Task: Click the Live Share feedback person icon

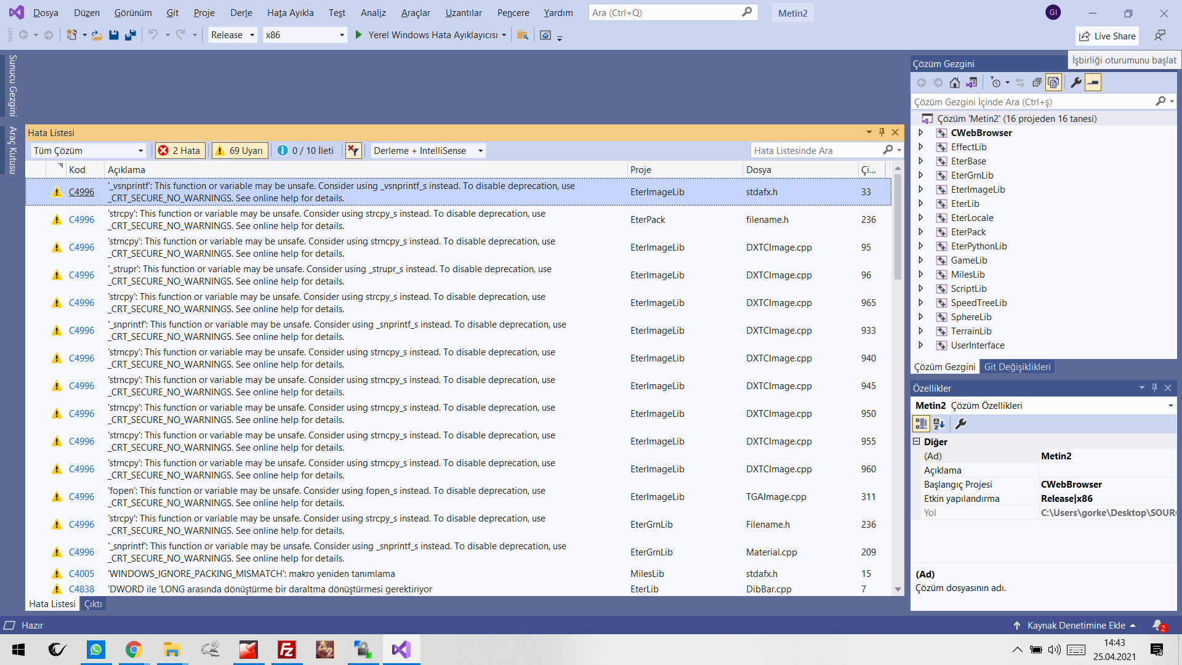Action: 1160,36
